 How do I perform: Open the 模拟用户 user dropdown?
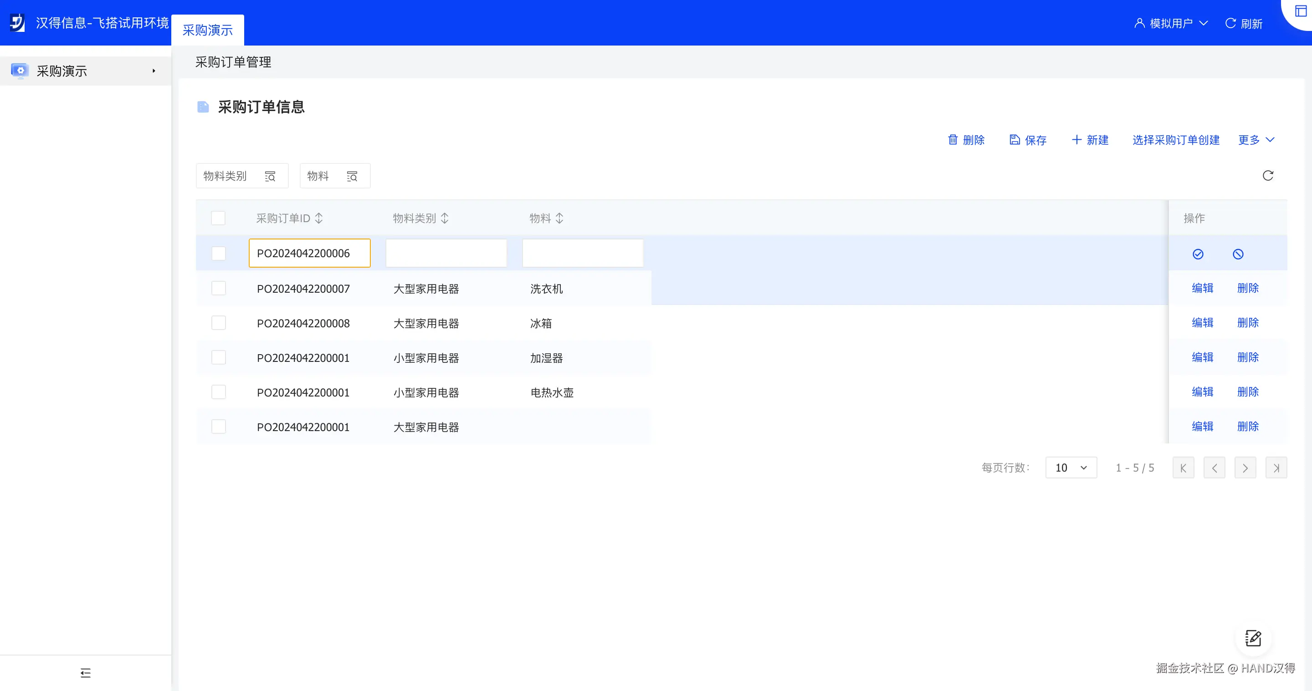[1171, 23]
